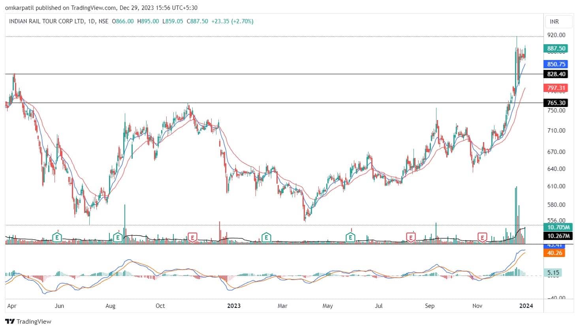Click the green earnings marker after May

pos(350,238)
